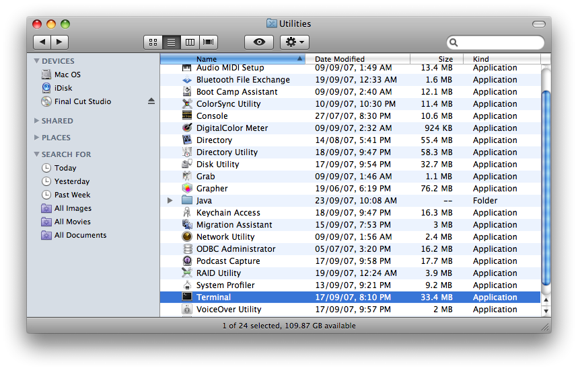Click the Keychain Access icon
This screenshot has height=370, width=578.
[x=187, y=212]
